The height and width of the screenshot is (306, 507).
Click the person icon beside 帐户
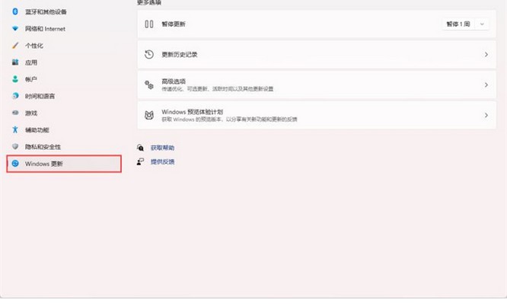coord(14,79)
